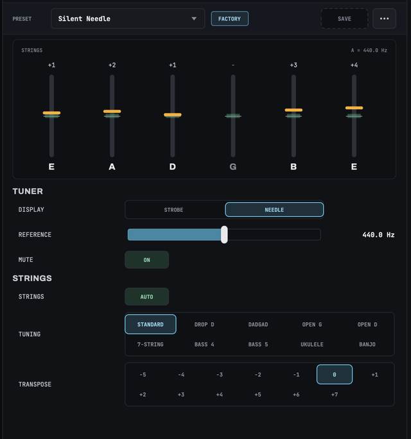Click the D string note label
Screen dimensions: 411x439
[x=173, y=167]
